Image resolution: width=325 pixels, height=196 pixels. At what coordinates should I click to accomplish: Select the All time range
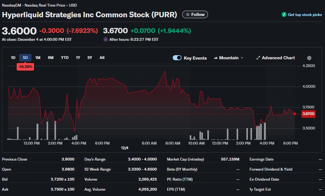[102, 58]
